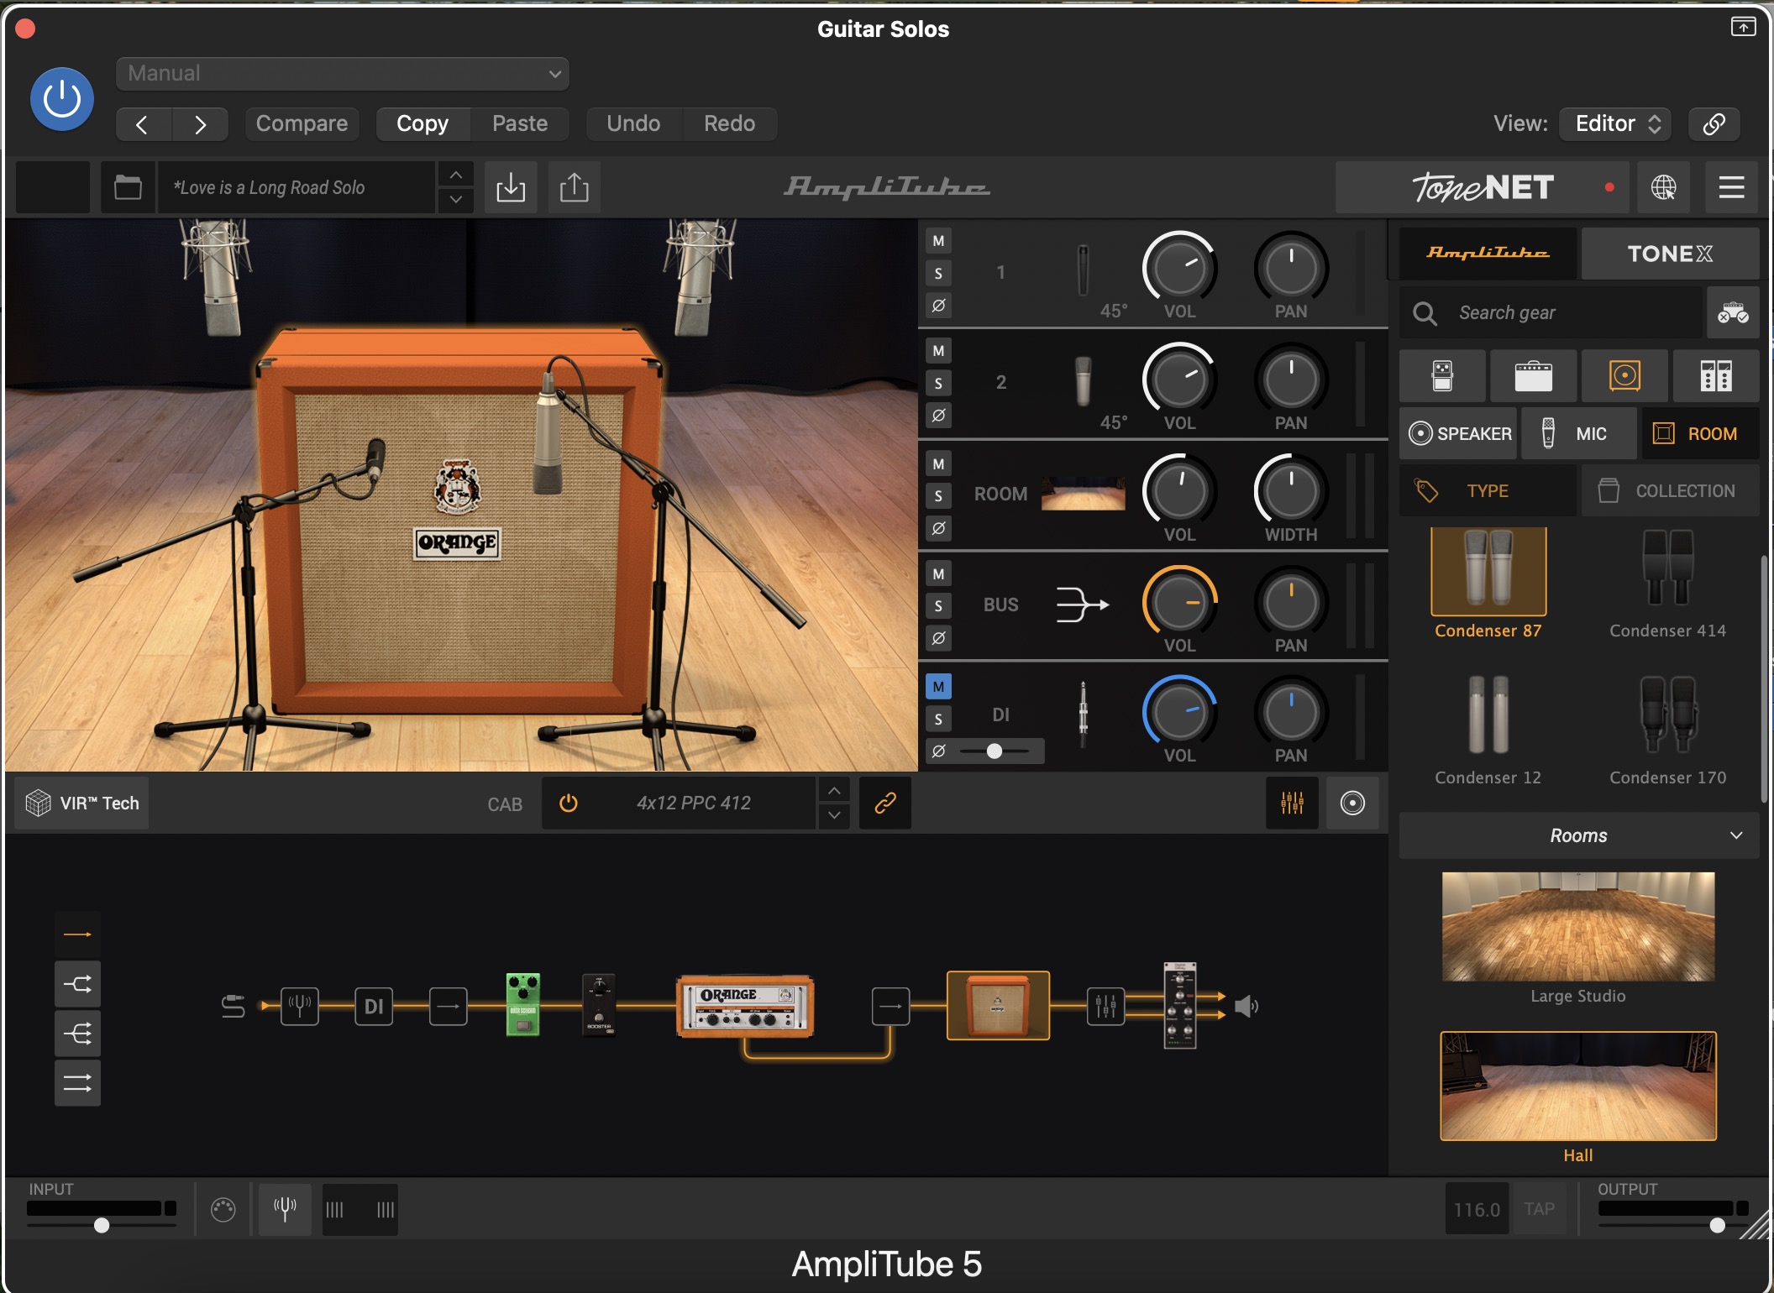Solo the BUS channel
This screenshot has height=1293, width=1774.
(939, 606)
